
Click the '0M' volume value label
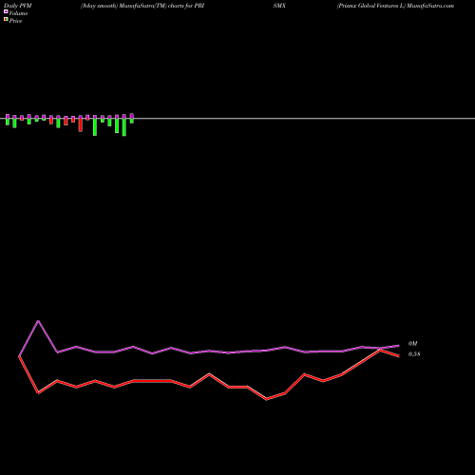[x=412, y=344]
